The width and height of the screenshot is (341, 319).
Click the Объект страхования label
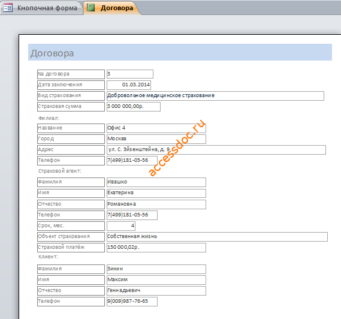[x=71, y=237]
